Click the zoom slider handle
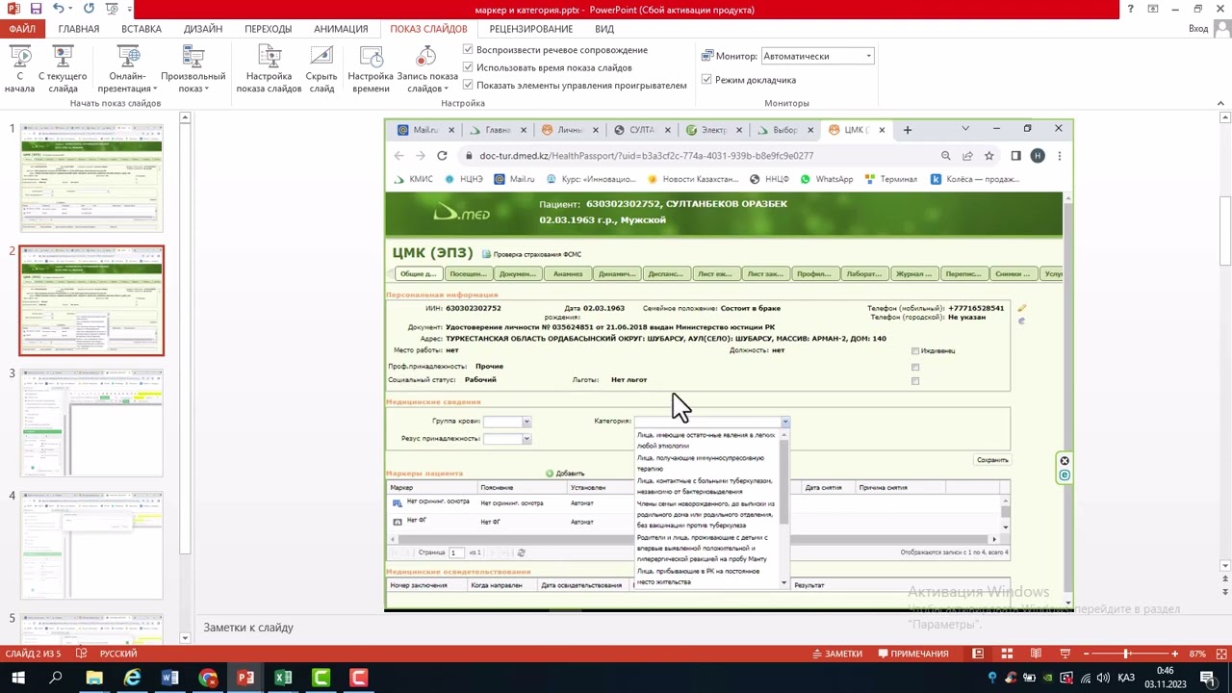Screen dimensions: 1232x693 coord(1127,654)
